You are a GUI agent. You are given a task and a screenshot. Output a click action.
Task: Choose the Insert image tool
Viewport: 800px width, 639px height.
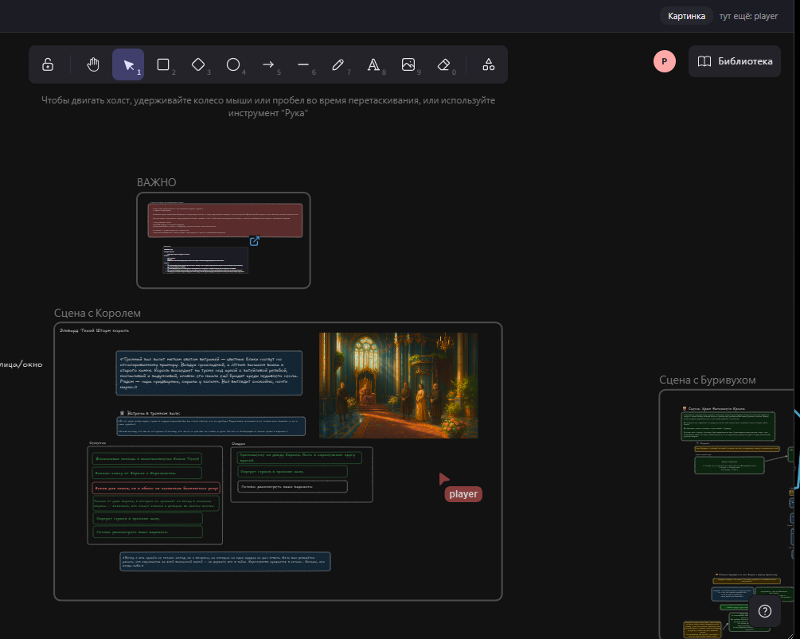click(408, 64)
